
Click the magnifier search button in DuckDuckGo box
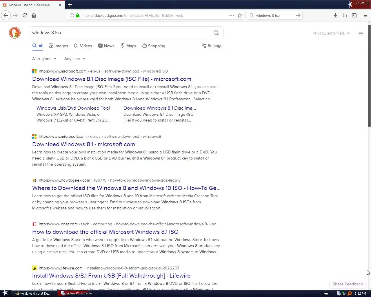point(216,33)
